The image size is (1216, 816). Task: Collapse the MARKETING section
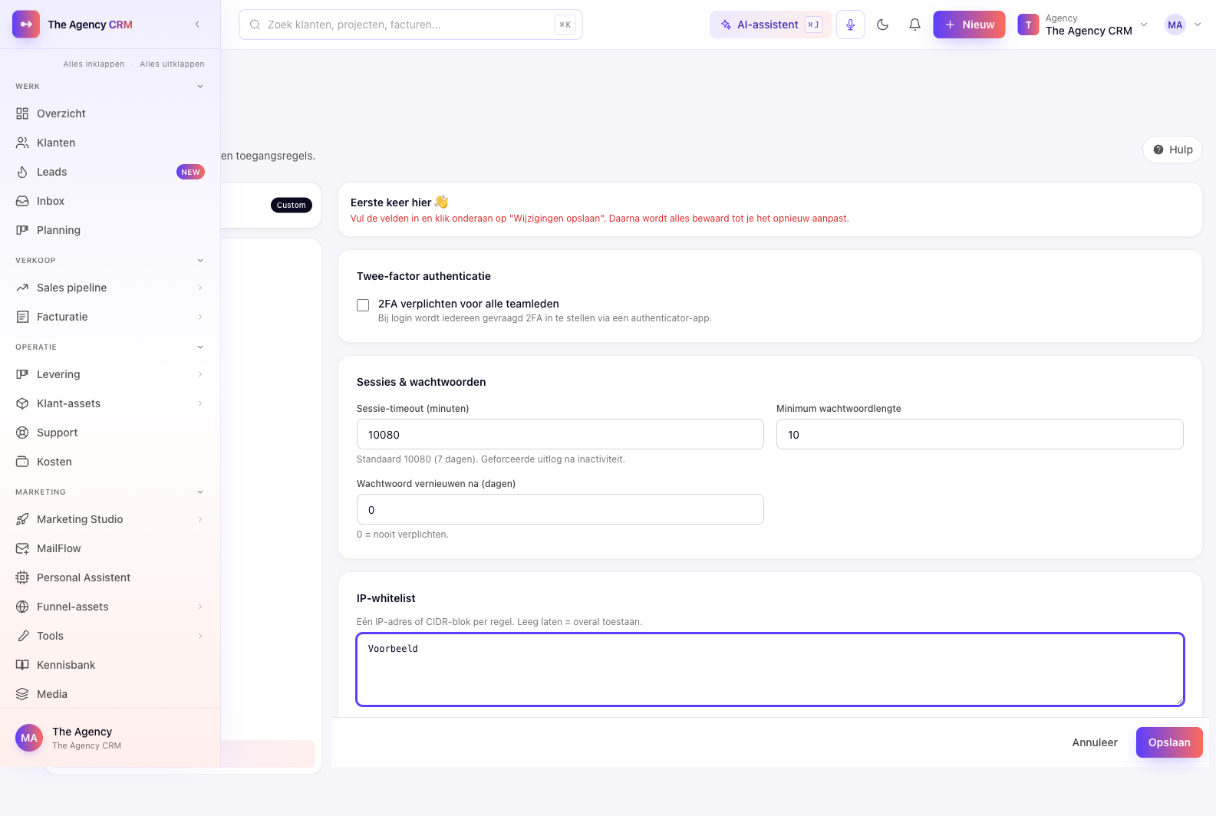[x=200, y=492]
